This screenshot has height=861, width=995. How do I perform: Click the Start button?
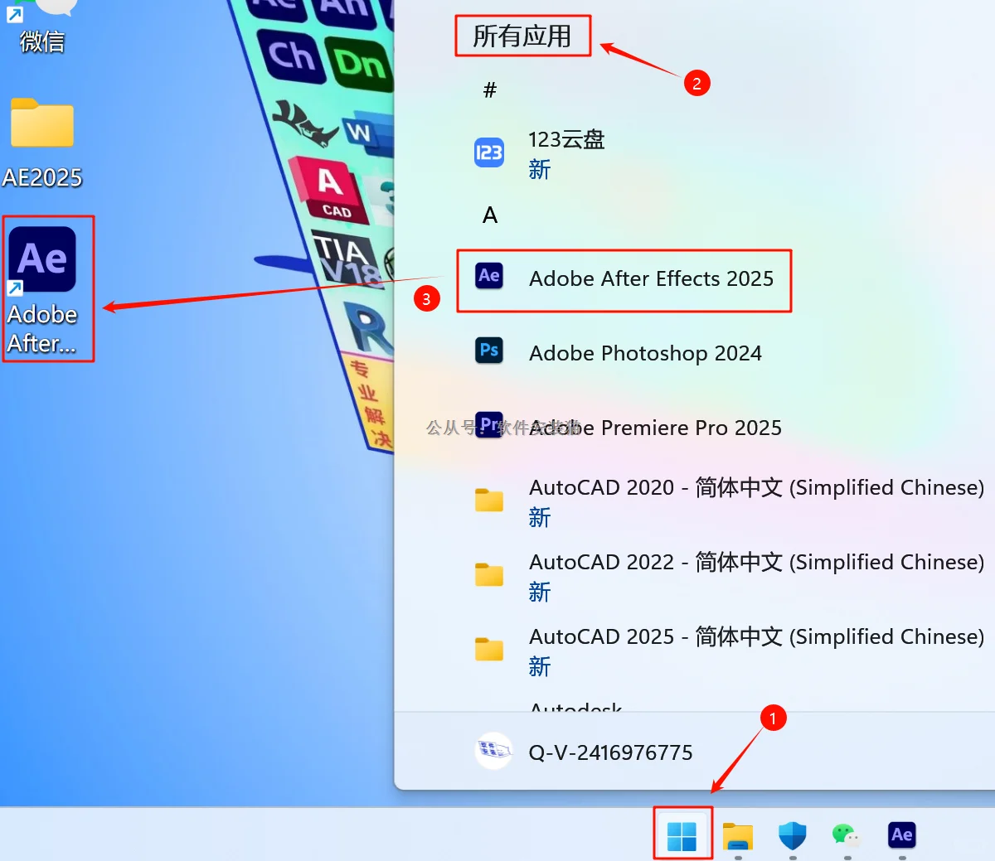click(682, 835)
